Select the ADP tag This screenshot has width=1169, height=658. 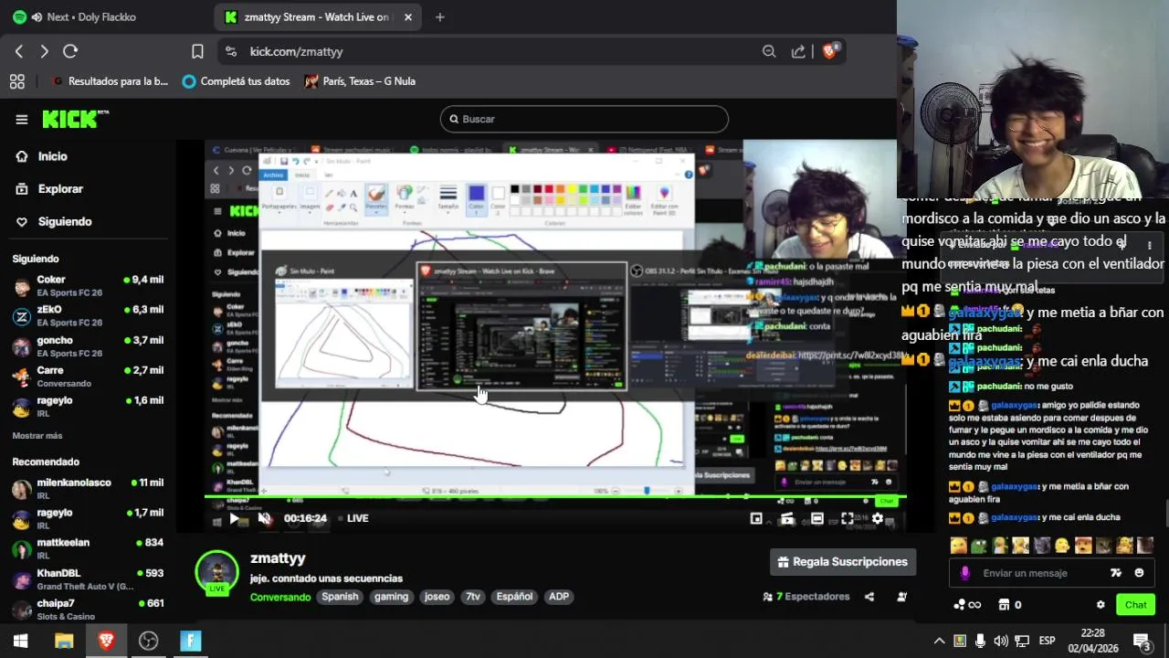pos(559,597)
